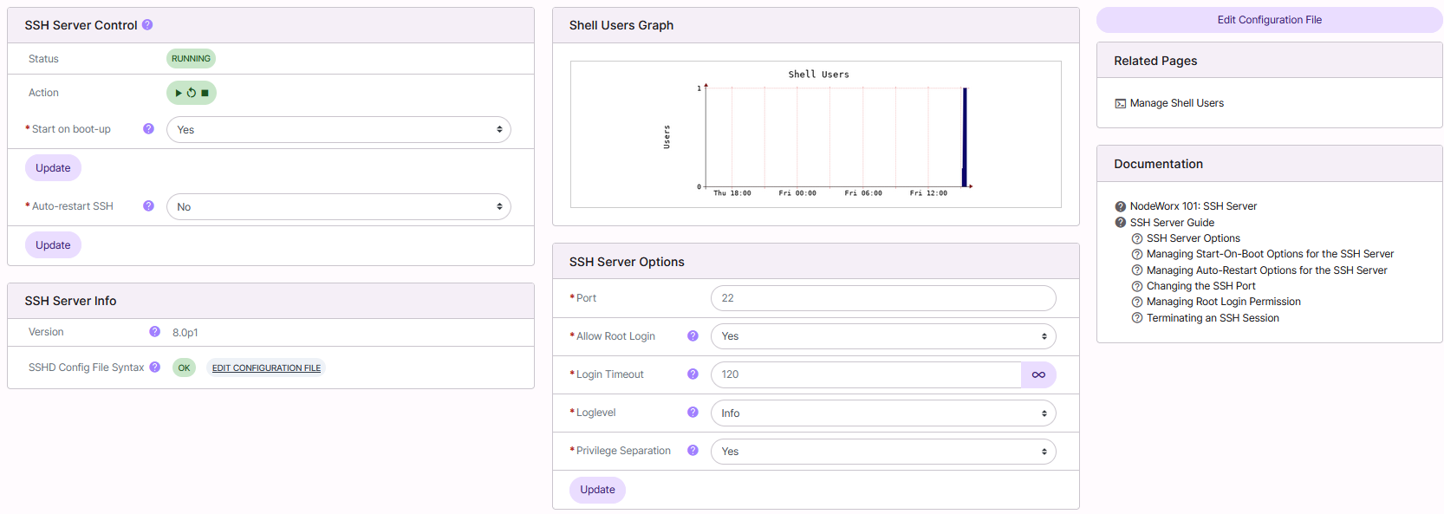Click the Login Timeout input field
Image resolution: width=1444 pixels, height=514 pixels.
click(866, 374)
